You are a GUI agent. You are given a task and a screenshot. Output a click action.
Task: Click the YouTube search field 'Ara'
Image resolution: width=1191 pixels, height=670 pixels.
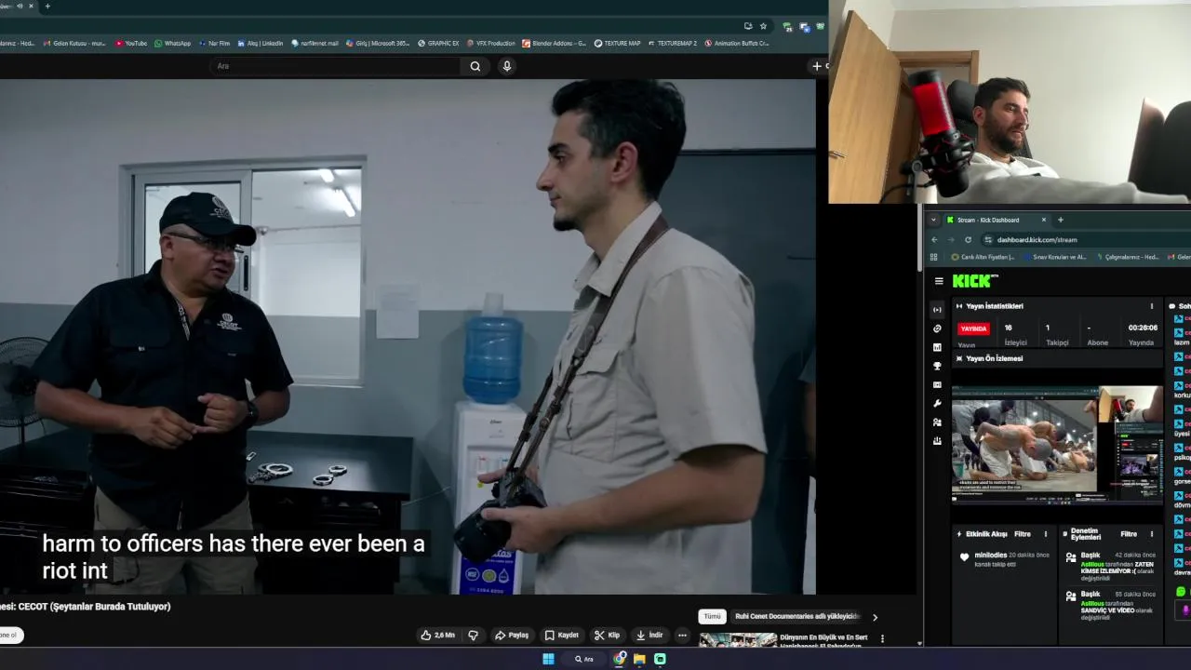coord(335,66)
